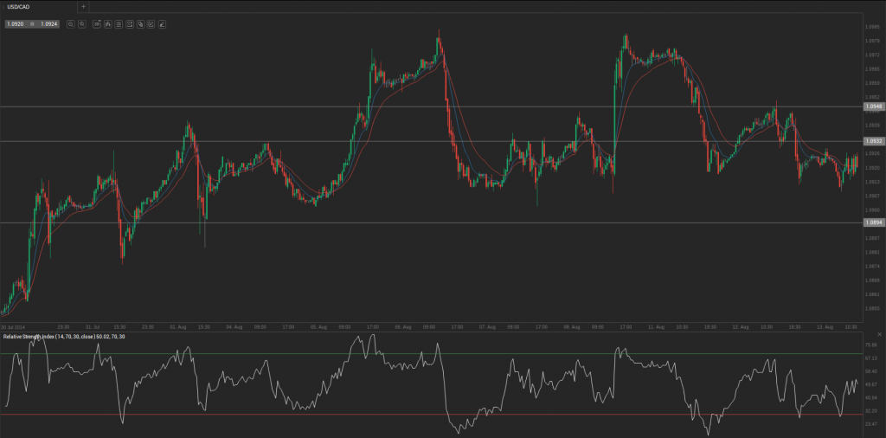Click the zoom out magnifier icon
The height and width of the screenshot is (438, 886).
pos(71,24)
